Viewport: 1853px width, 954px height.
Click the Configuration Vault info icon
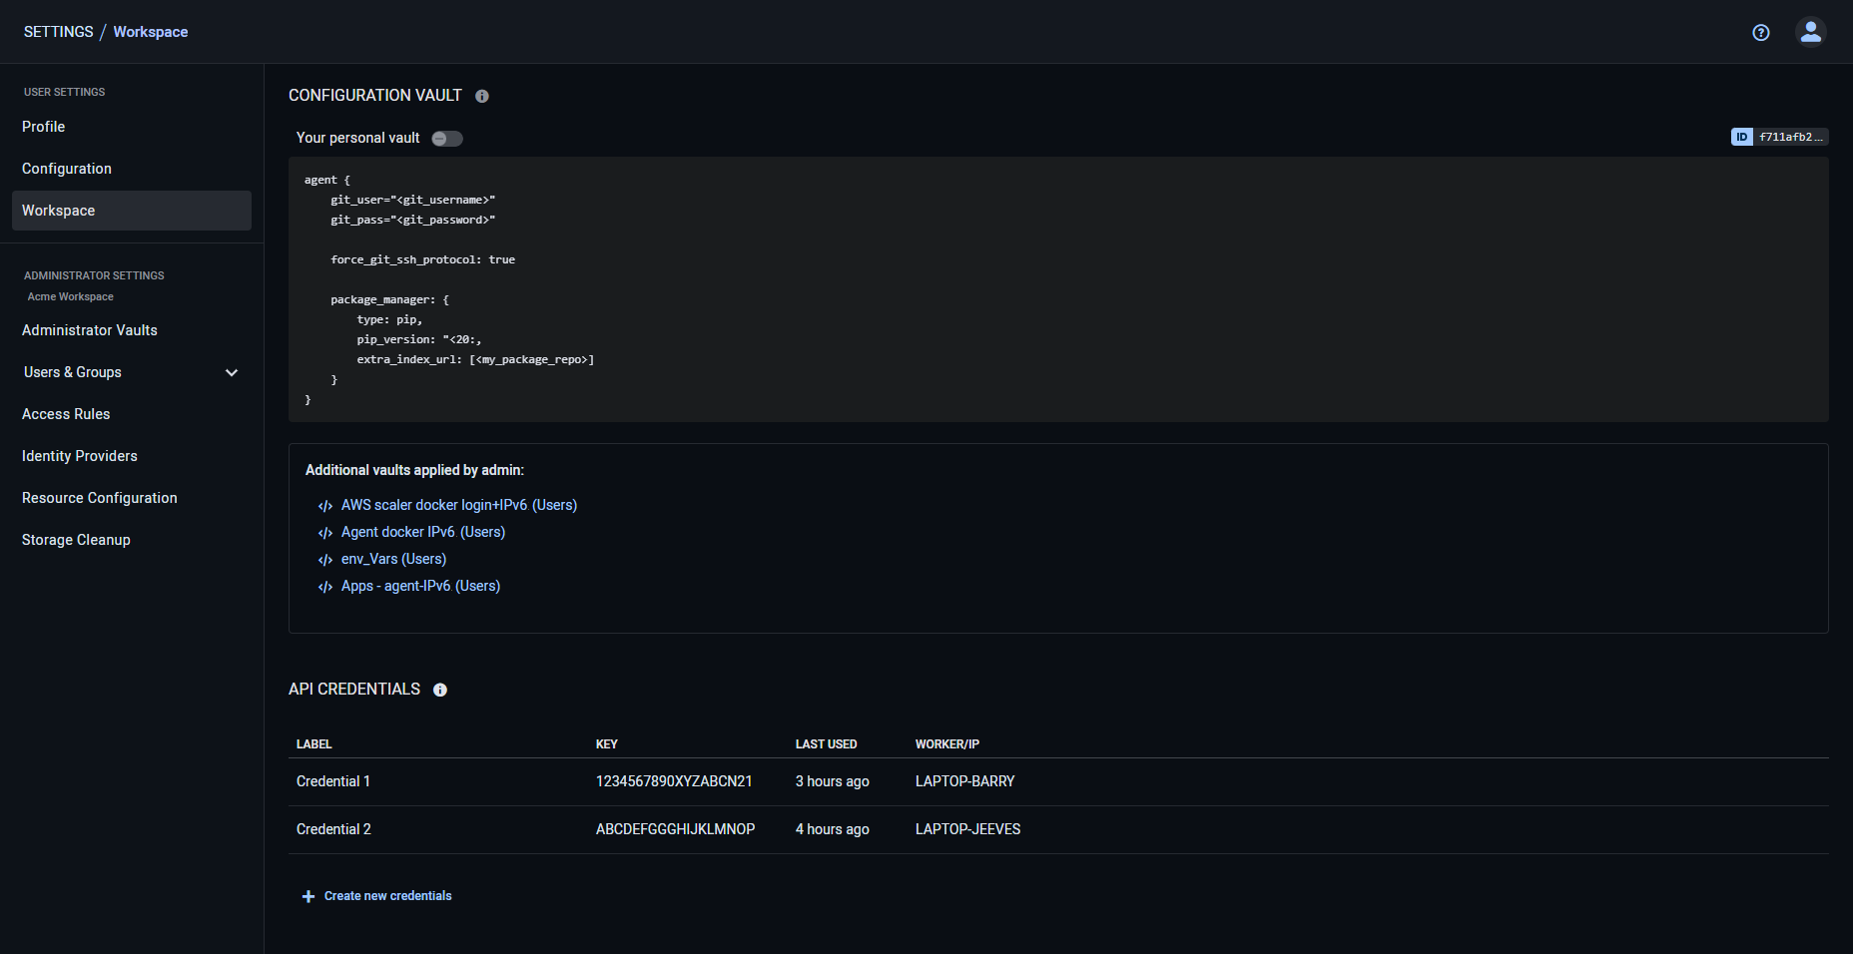pos(482,96)
